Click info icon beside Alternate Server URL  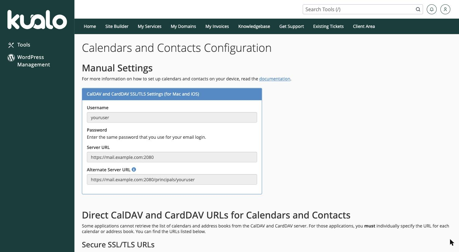tap(134, 169)
